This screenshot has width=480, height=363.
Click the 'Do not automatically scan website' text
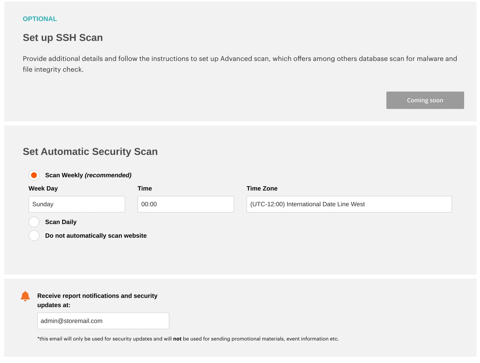pos(96,236)
